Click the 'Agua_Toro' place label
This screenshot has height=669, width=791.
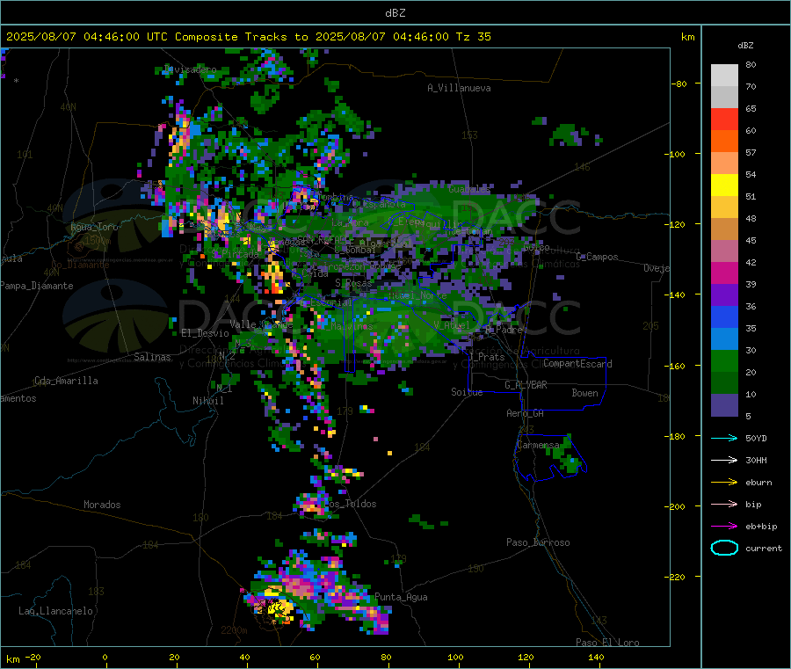point(94,227)
